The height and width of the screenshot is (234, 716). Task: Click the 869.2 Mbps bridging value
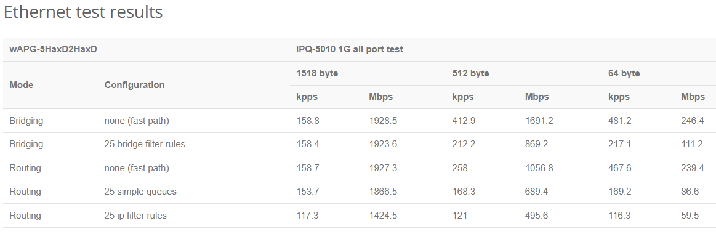pyautogui.click(x=537, y=144)
